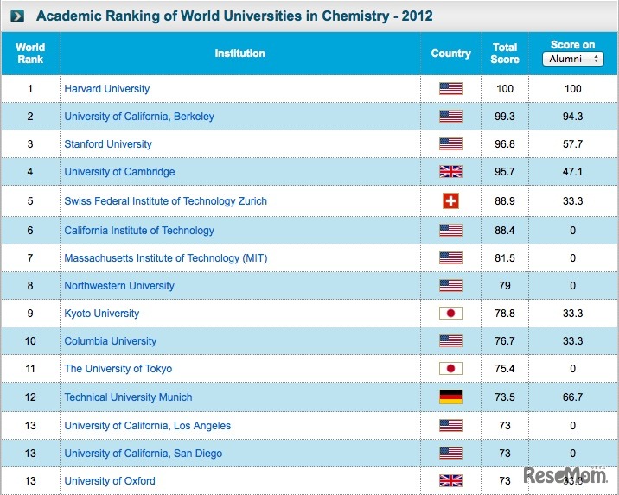Select total score 76.7 for Columbia
Viewport: 619px width, 495px height.
click(505, 340)
